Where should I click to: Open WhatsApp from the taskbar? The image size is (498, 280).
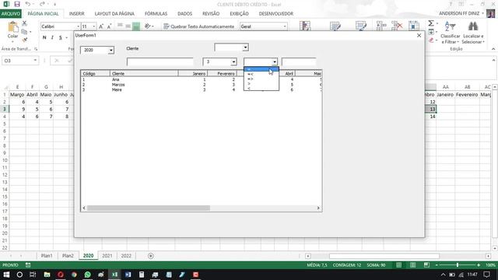tap(87, 275)
